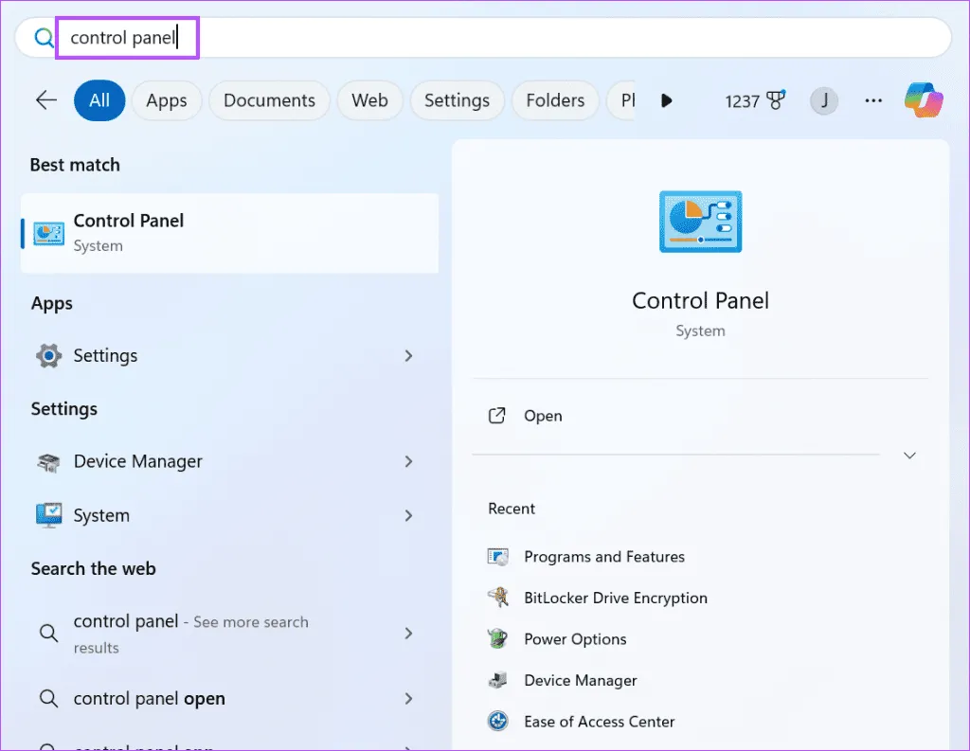This screenshot has width=970, height=751.
Task: Open BitLocker Drive Encryption from Recent
Action: point(615,598)
